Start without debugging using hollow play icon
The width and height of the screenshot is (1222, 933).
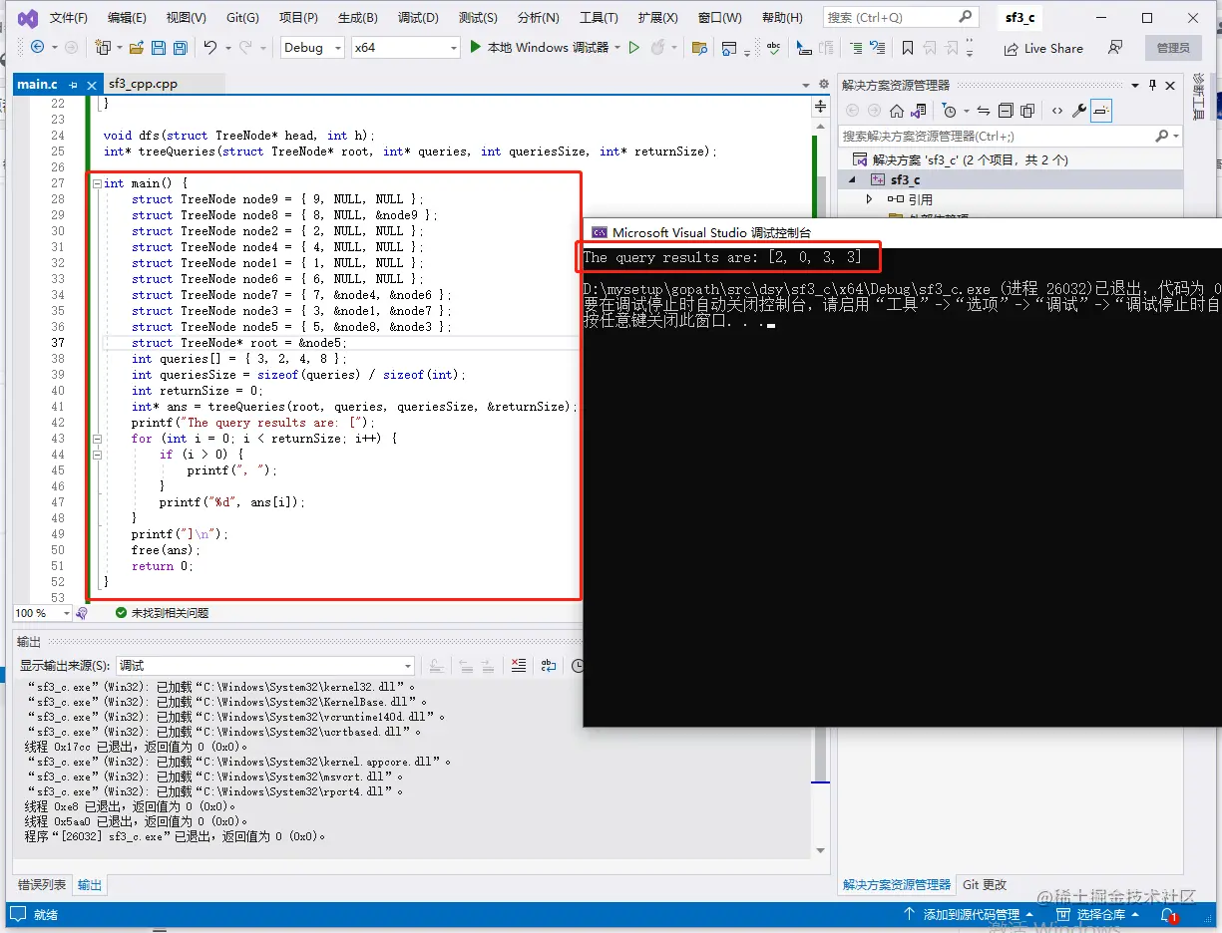pyautogui.click(x=633, y=47)
